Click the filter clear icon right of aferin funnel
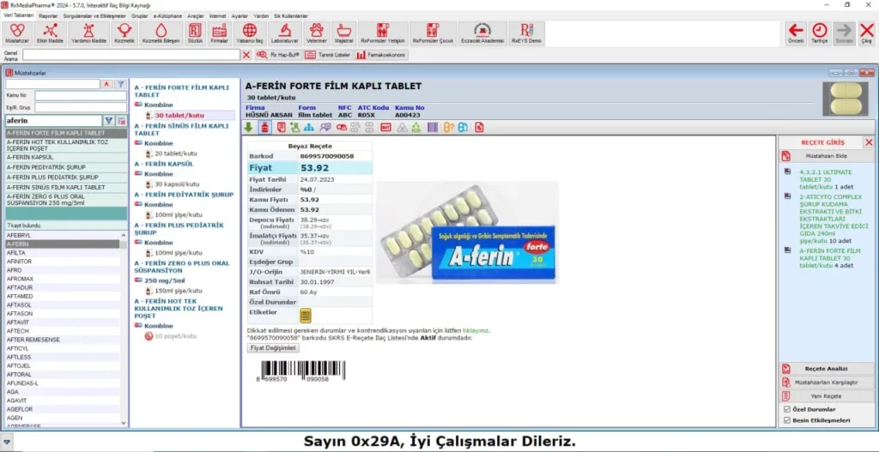879x452 pixels. pos(122,120)
